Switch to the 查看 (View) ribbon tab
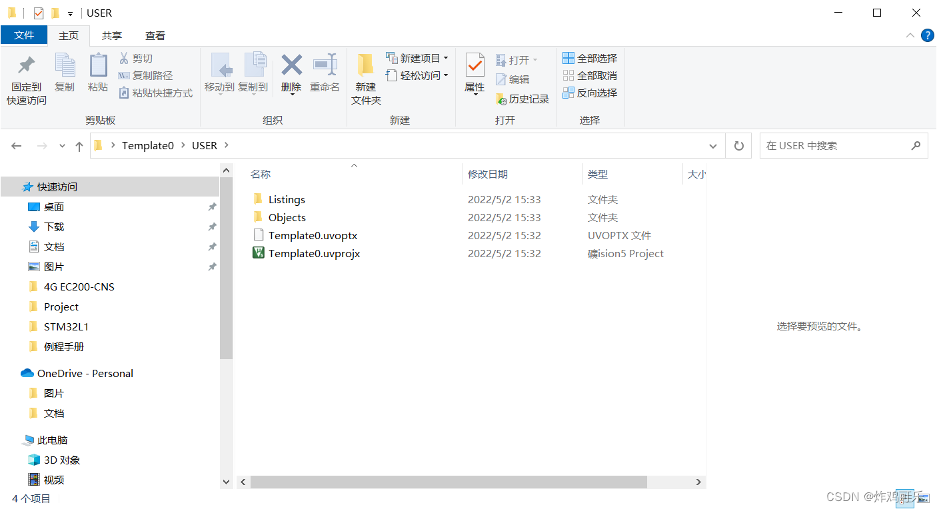937x509 pixels. [155, 36]
